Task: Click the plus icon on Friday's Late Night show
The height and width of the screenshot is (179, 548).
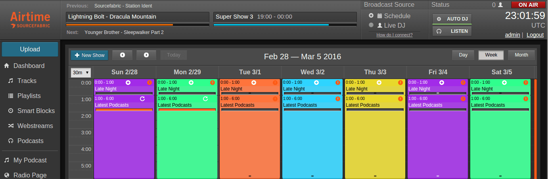Action: 442,83
